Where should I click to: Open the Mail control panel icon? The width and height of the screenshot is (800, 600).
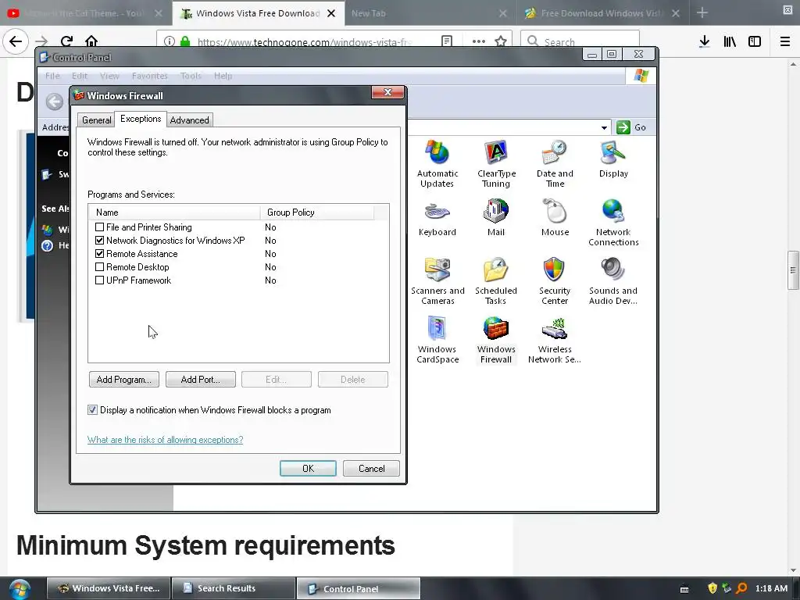tap(496, 217)
